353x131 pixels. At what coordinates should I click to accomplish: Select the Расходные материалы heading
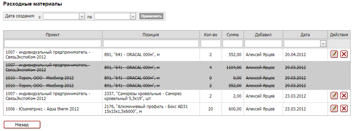(x=33, y=4)
